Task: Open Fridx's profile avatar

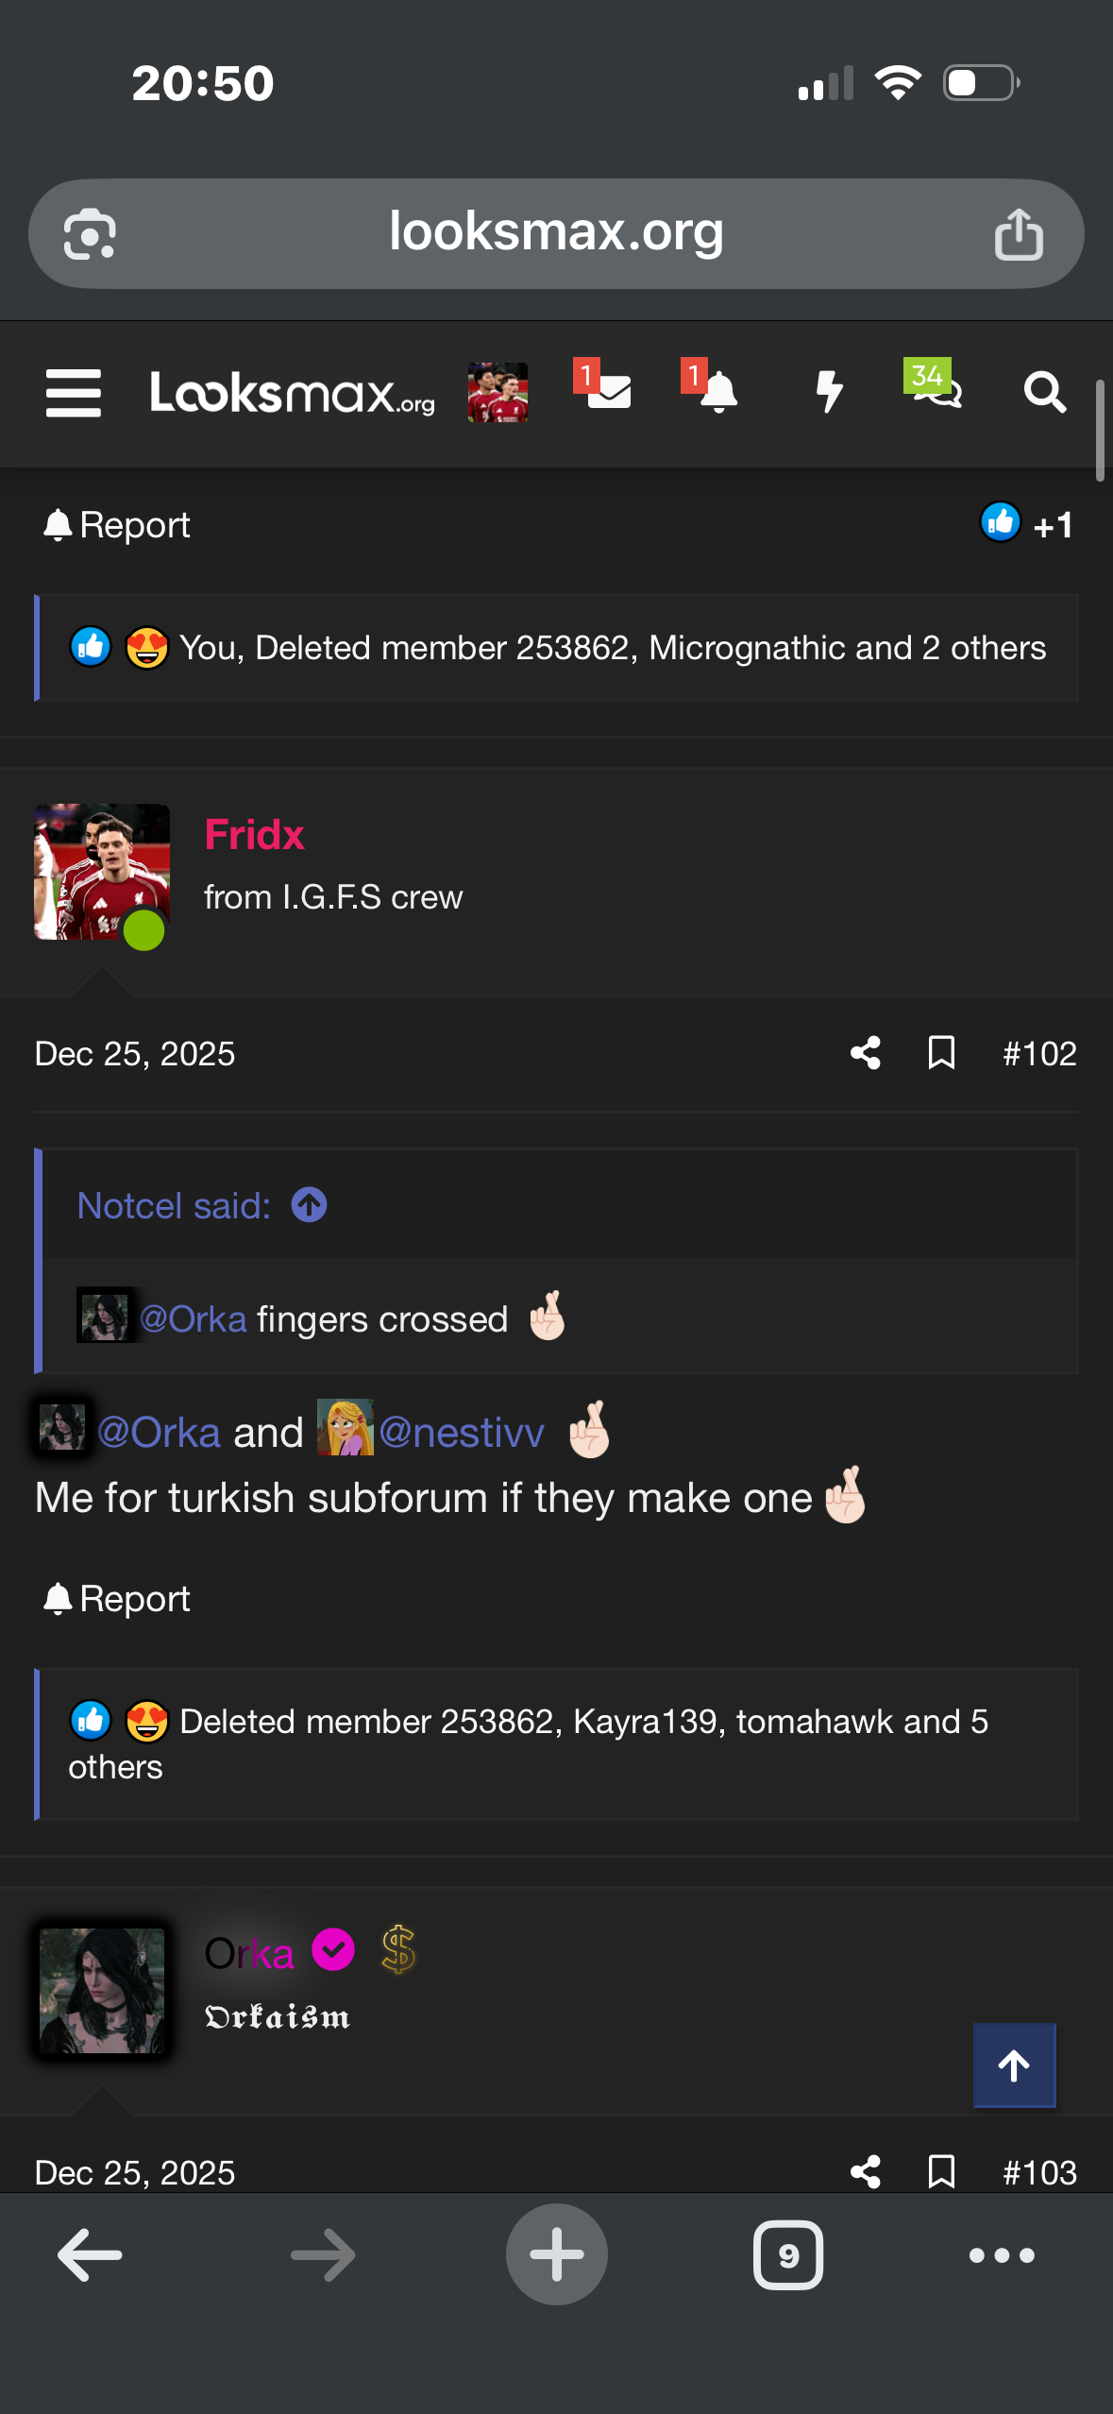Action: 102,872
